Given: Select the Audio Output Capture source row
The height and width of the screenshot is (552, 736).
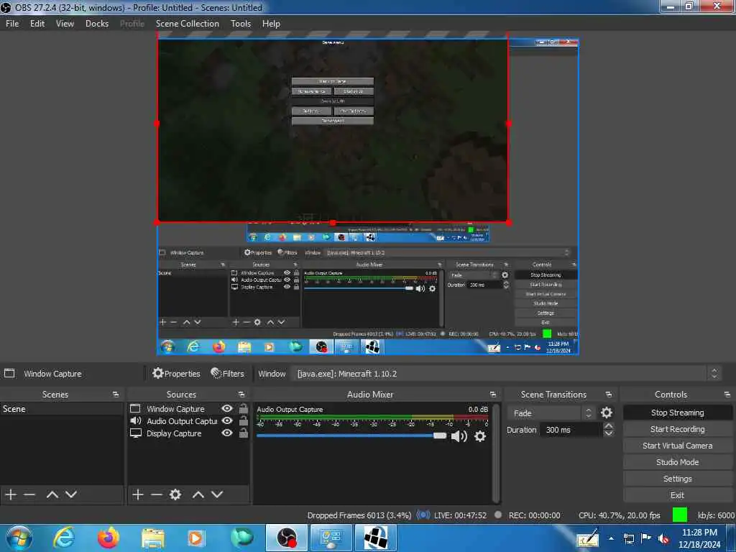Looking at the screenshot, I should point(189,421).
